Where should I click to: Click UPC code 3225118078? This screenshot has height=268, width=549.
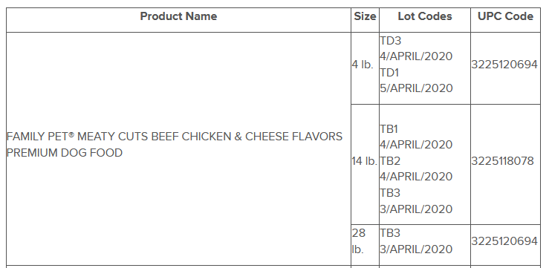[x=502, y=161]
